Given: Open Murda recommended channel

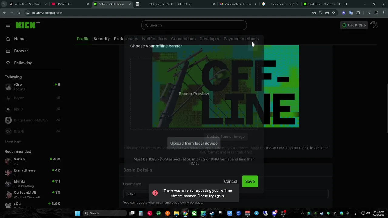Looking at the screenshot, I should (x=32, y=183).
